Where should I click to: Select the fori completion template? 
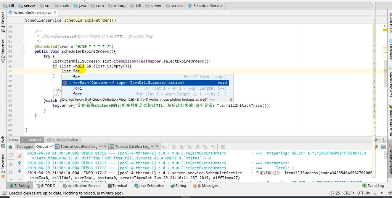145,89
